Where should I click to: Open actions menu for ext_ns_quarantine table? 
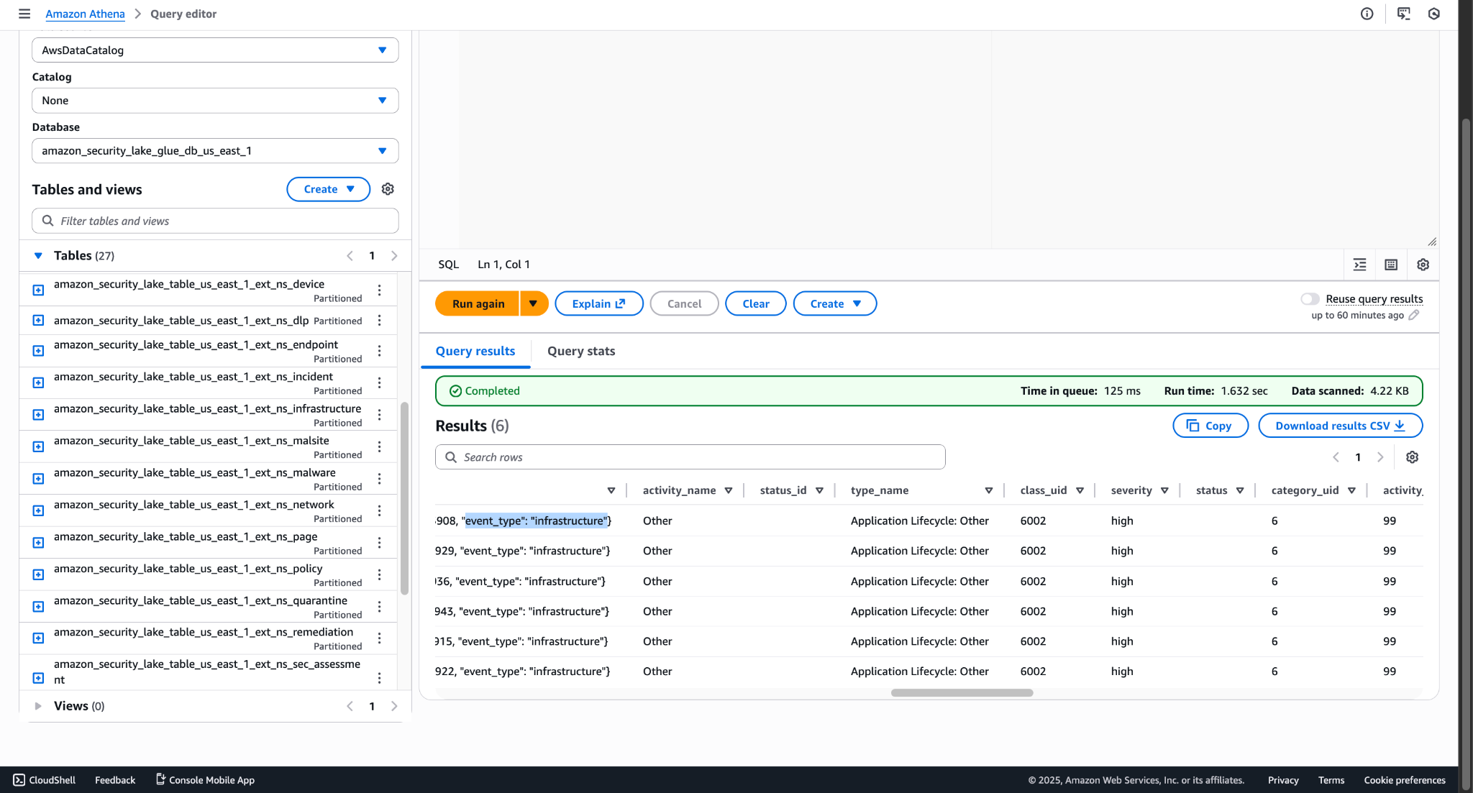tap(379, 606)
